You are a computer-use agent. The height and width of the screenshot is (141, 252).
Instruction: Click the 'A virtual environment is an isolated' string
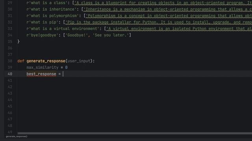coord(179,29)
